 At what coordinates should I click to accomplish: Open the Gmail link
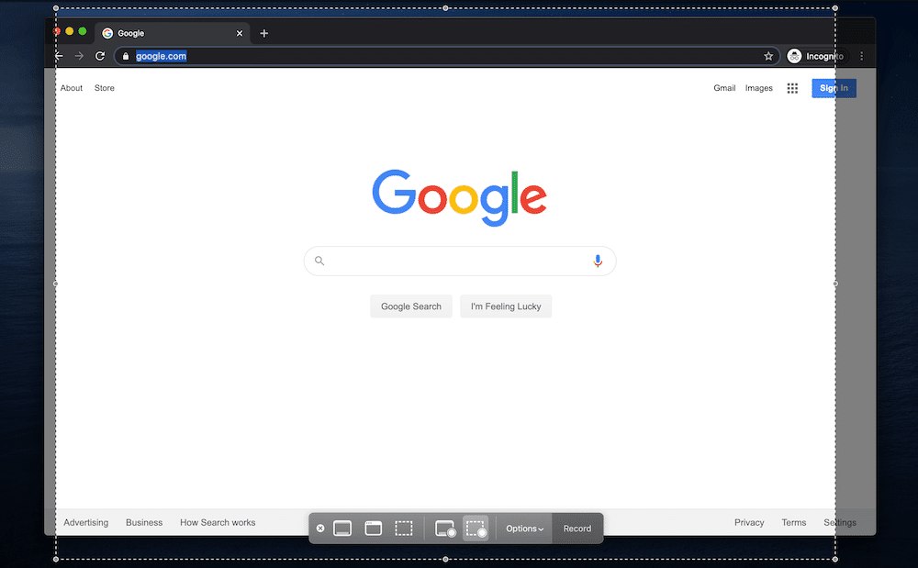[x=724, y=88]
